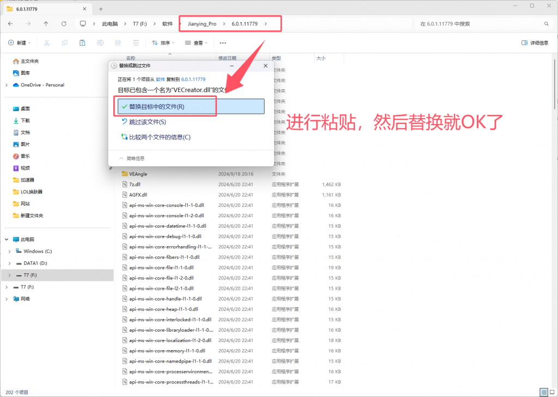Sort by the 名称 column header
Viewport: 558px width, 397px height.
(131, 58)
